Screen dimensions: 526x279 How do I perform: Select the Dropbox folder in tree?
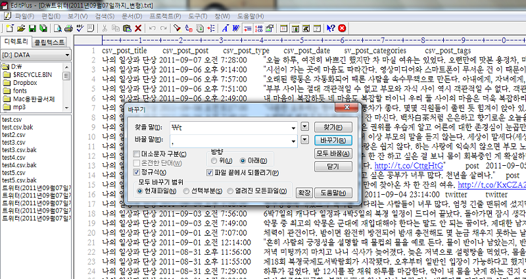[25, 83]
